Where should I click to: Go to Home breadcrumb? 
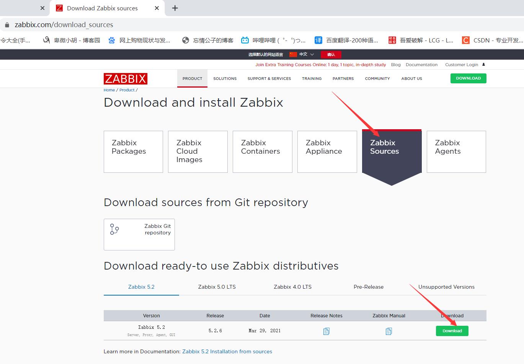point(109,90)
